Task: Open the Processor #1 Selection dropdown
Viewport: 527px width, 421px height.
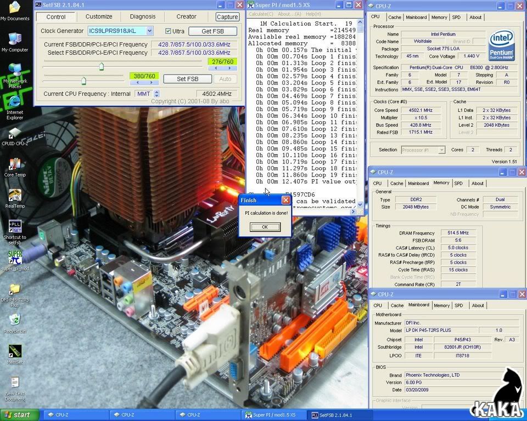Action: 441,150
